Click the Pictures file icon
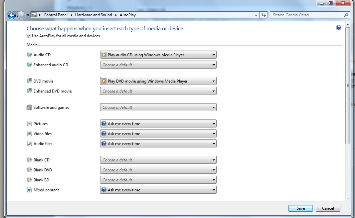The width and height of the screenshot is (355, 218). click(29, 124)
